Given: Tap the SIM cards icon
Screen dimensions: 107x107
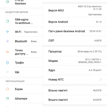Looking at the screenshot, I should (x=7, y=21).
